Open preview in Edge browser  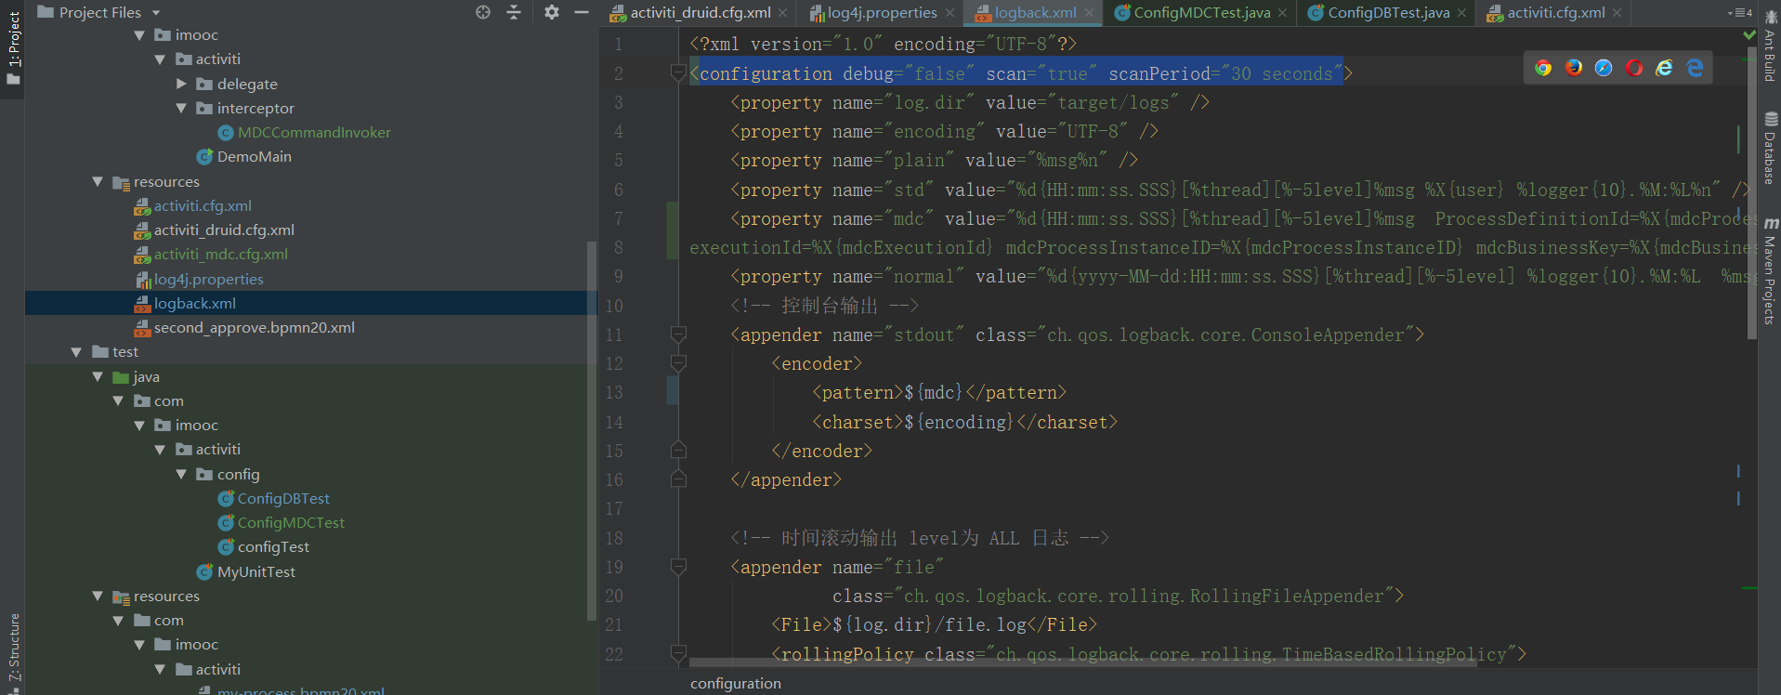point(1696,68)
